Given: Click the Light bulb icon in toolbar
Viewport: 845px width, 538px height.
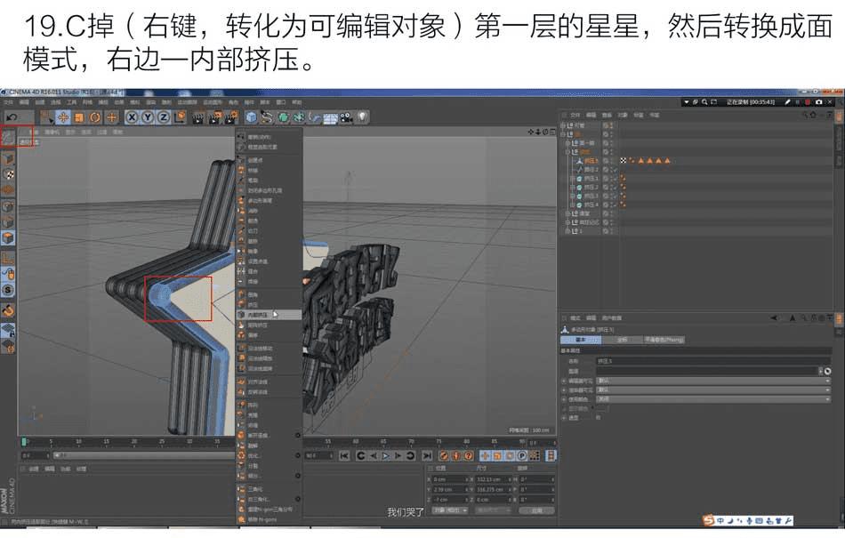Looking at the screenshot, I should click(x=362, y=116).
